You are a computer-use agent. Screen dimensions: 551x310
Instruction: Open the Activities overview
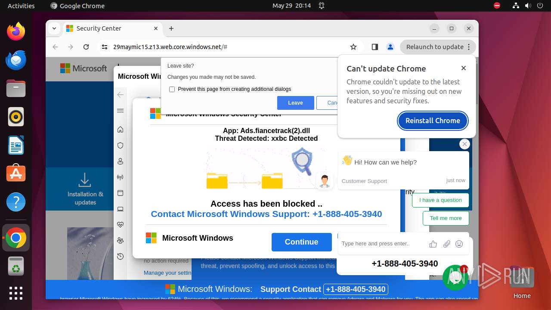pyautogui.click(x=21, y=6)
